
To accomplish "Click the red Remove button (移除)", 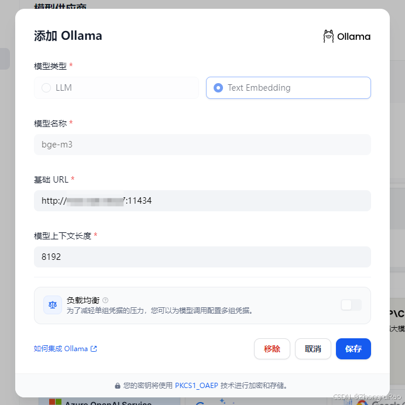I will [x=272, y=349].
